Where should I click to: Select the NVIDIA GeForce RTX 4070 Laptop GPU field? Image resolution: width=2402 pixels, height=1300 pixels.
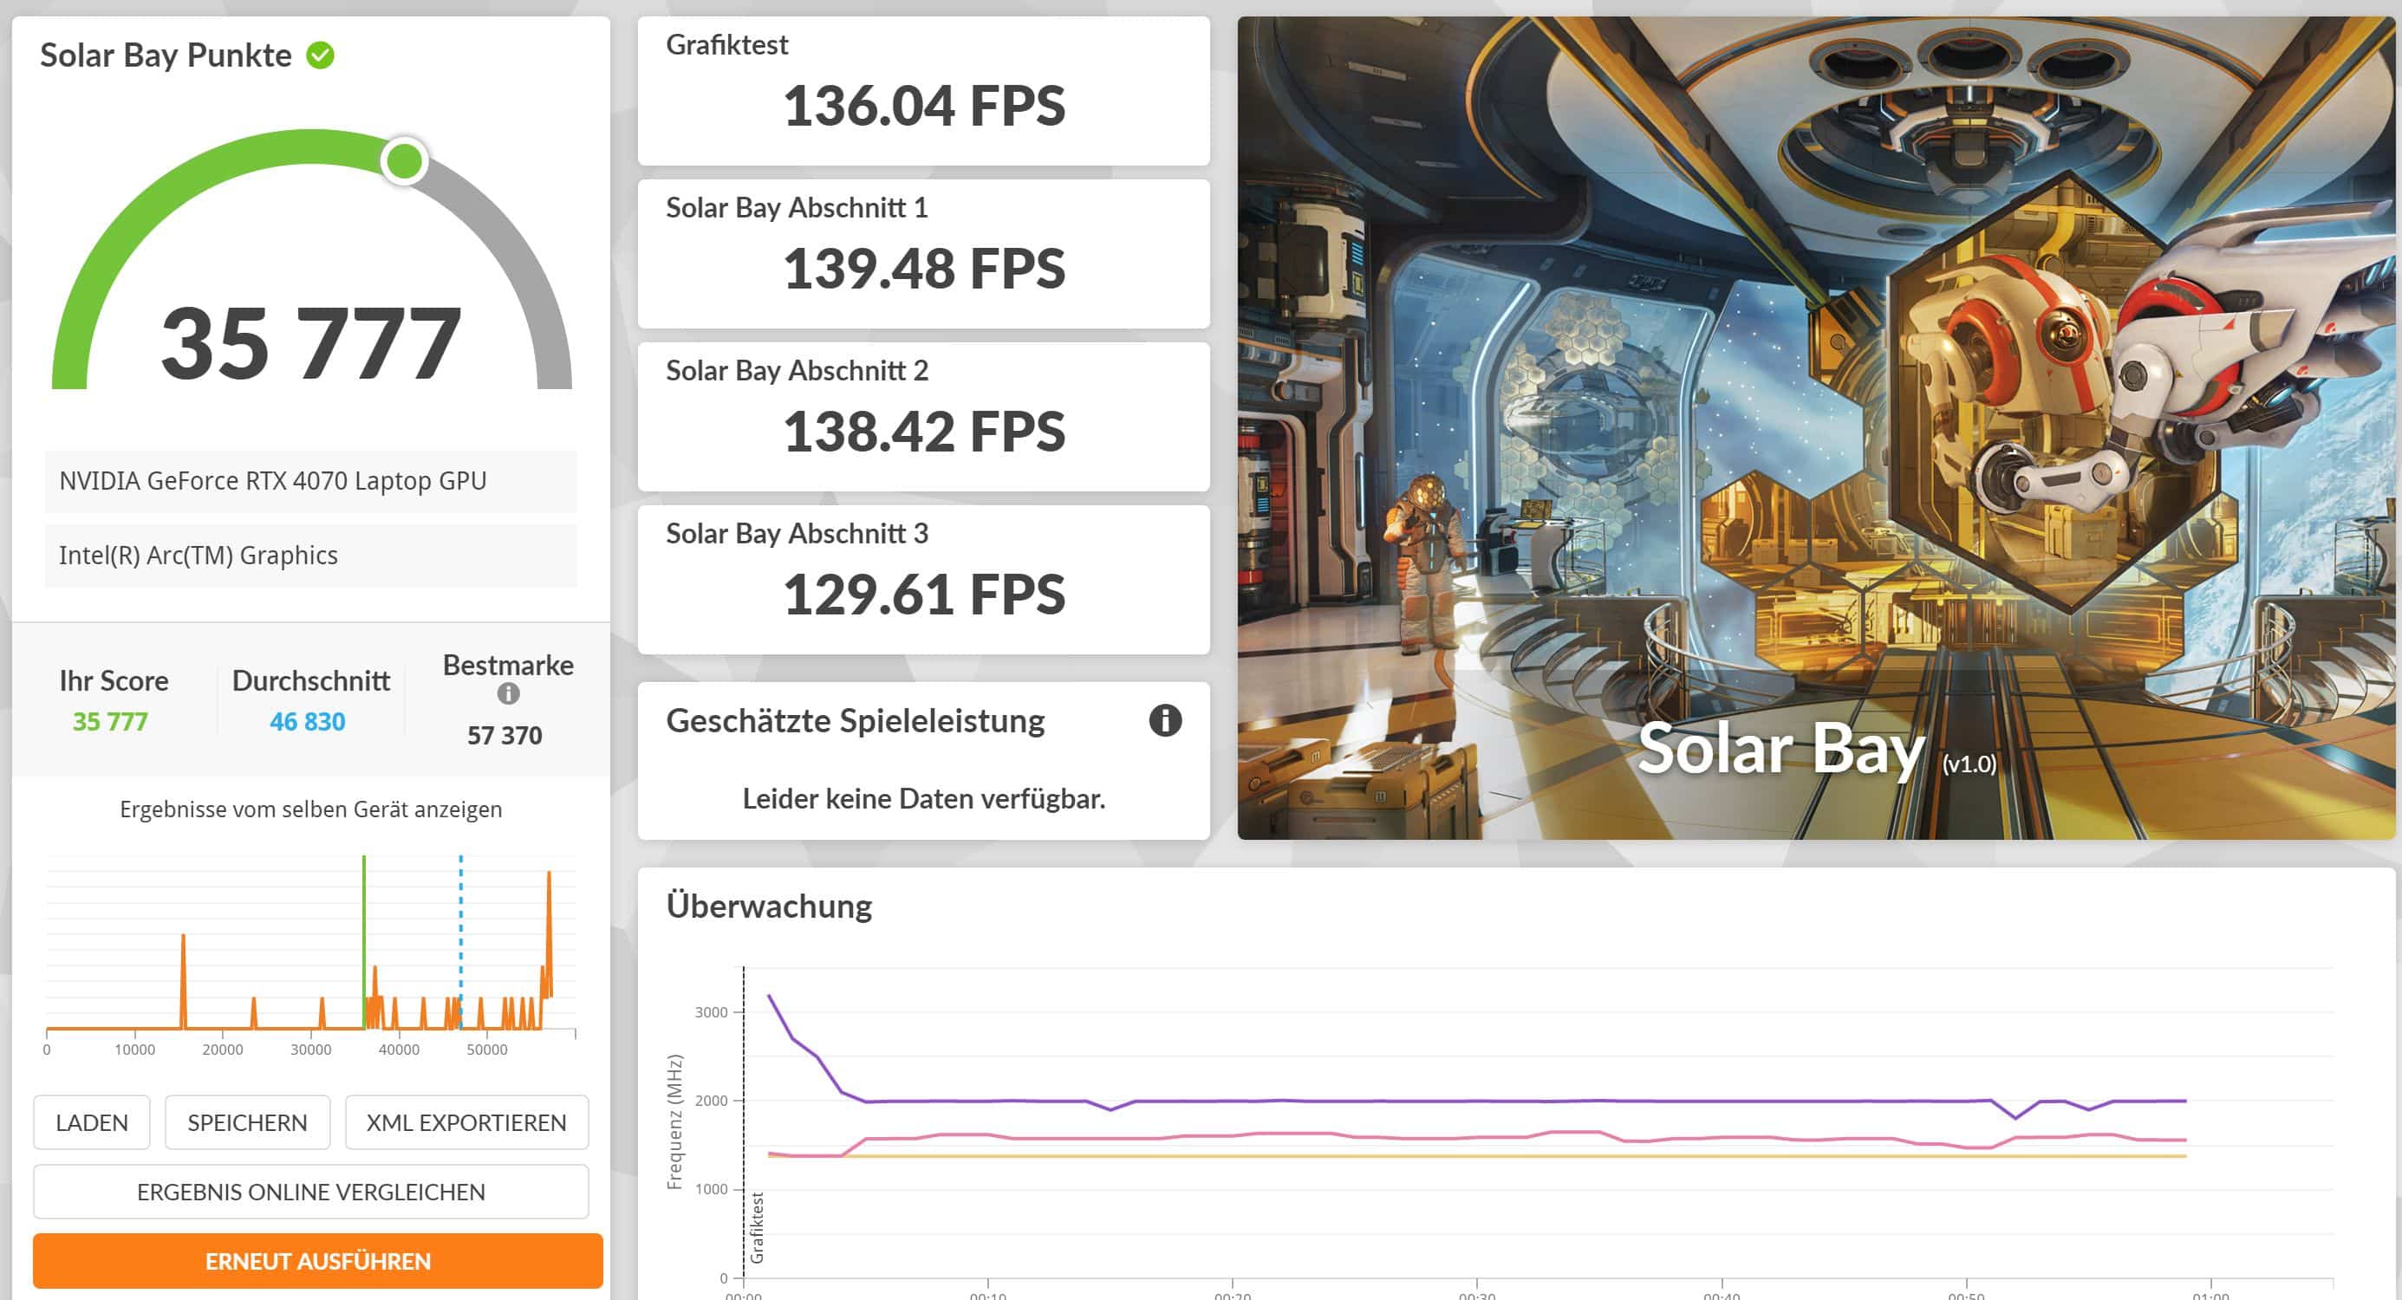pyautogui.click(x=310, y=481)
